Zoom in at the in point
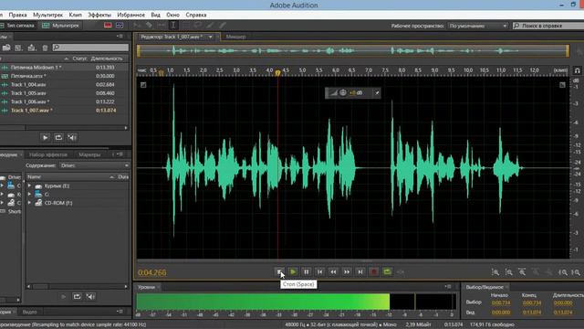Screen dimensions: 584x329 point(563,272)
